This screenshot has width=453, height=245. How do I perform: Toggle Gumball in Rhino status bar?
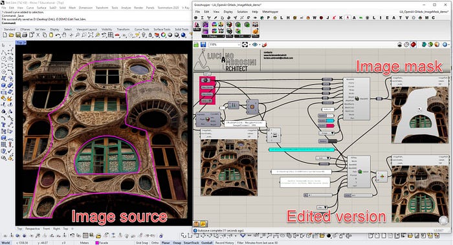pyautogui.click(x=207, y=242)
